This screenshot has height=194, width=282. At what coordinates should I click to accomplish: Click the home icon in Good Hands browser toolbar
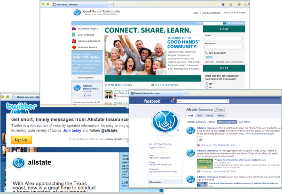[x=223, y=4]
